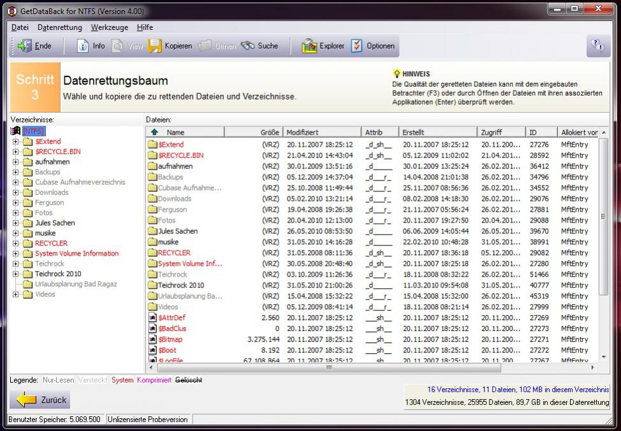
Task: Click the 3.275.144 size of $Bitmap
Action: click(x=263, y=339)
